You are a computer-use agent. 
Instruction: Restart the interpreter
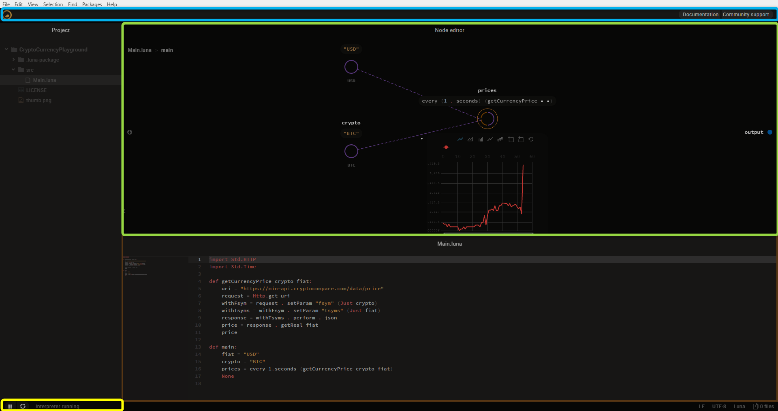[23, 406]
